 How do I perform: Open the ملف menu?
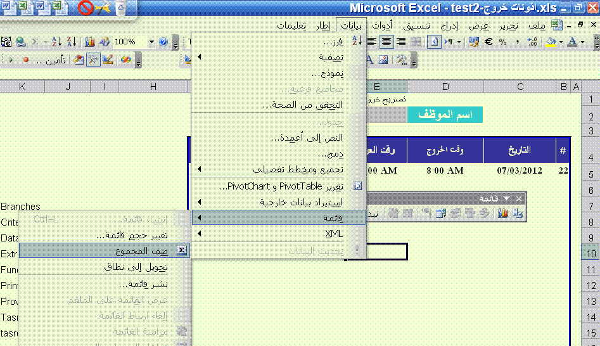coord(537,25)
